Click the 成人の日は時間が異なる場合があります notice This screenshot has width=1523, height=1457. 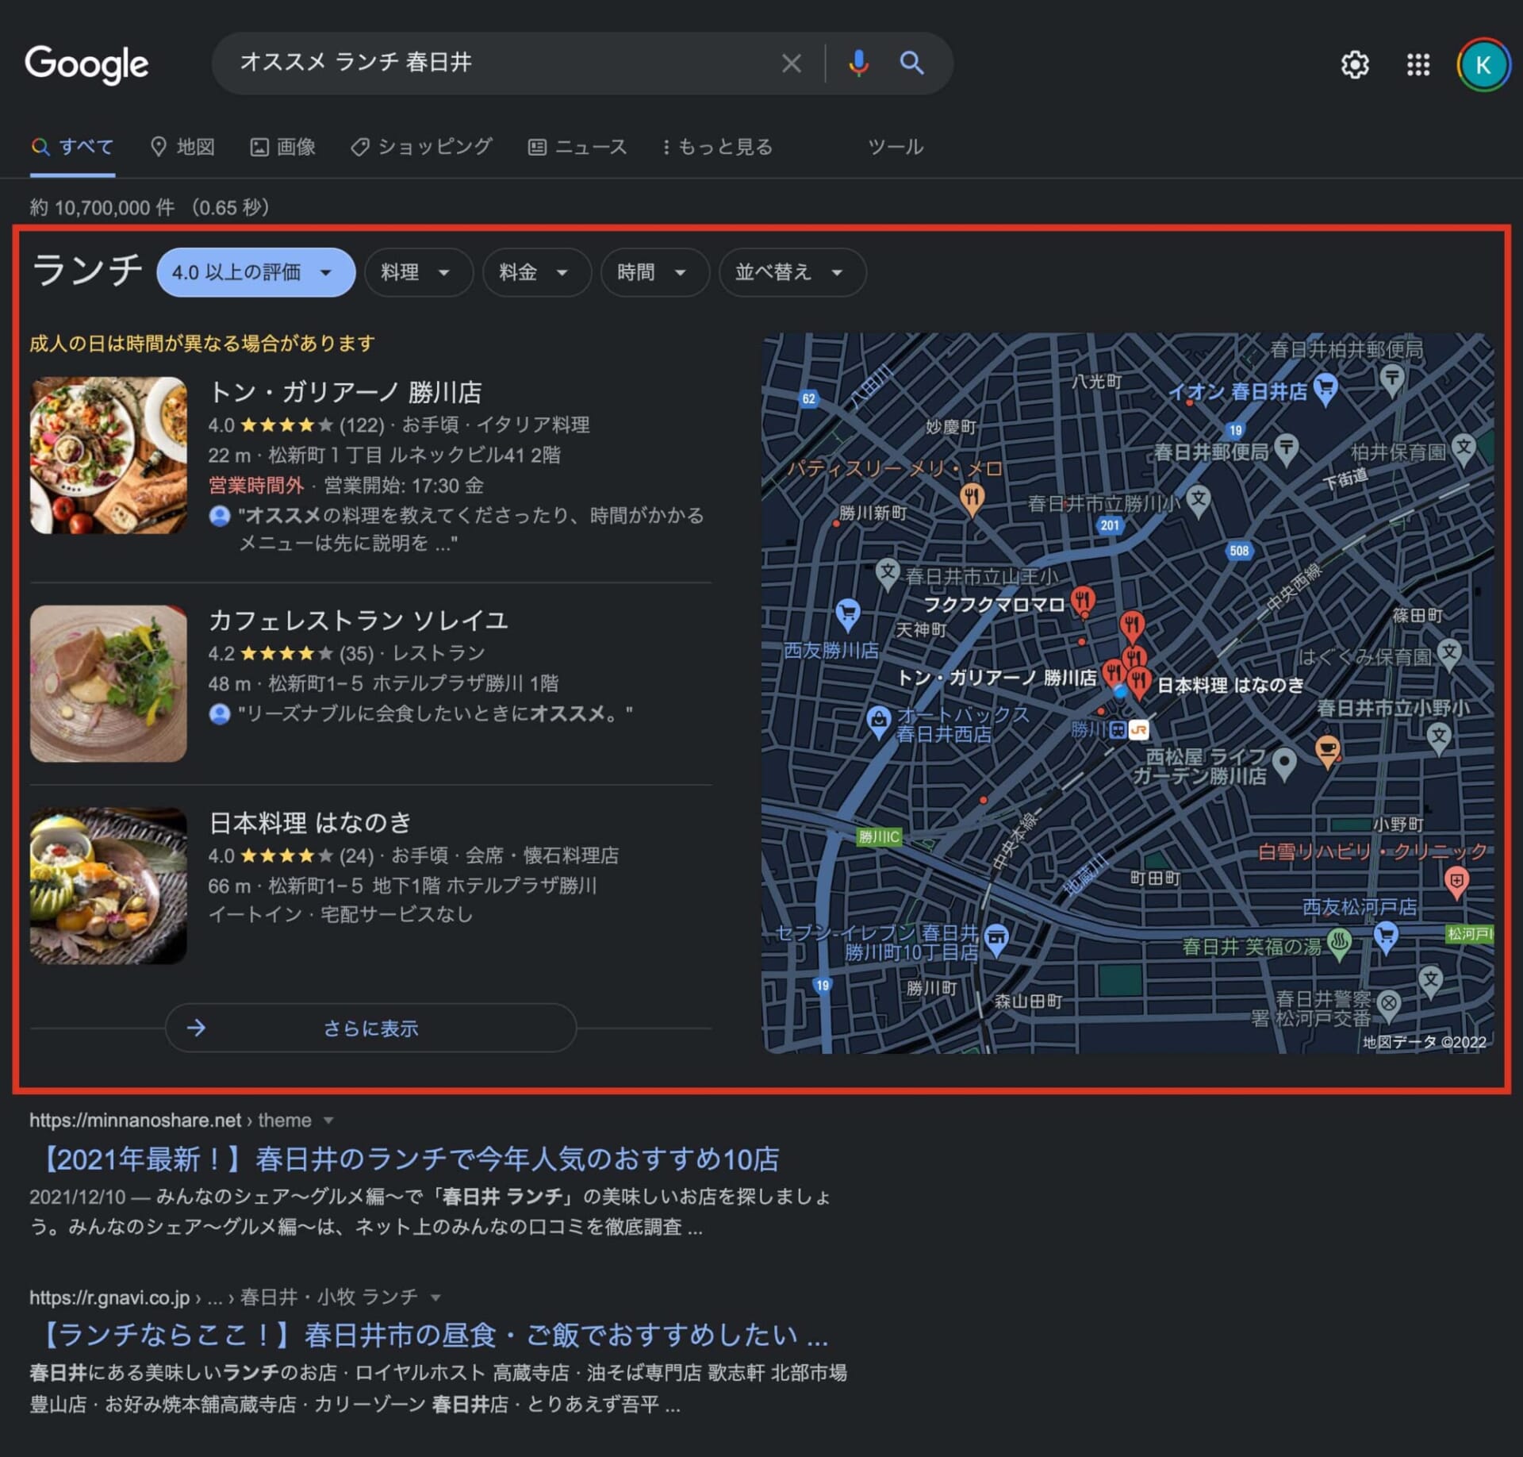coord(202,344)
